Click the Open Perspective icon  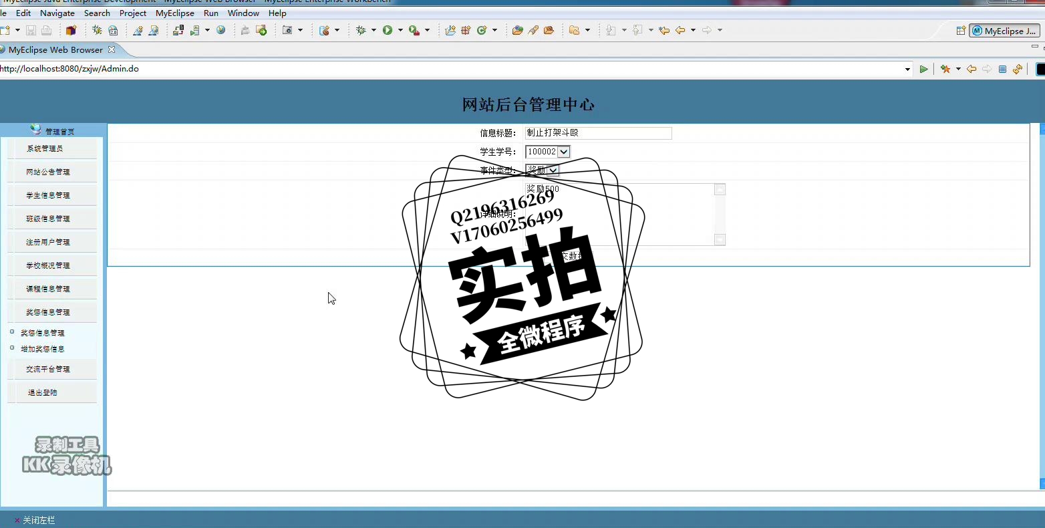coord(961,31)
